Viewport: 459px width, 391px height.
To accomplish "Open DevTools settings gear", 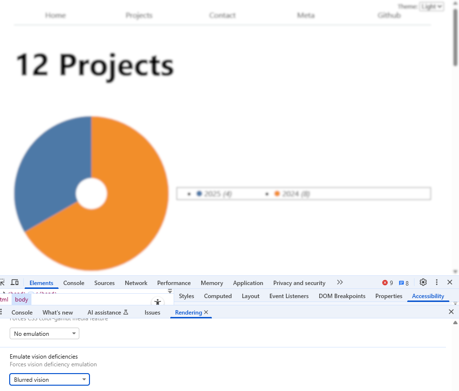I will pyautogui.click(x=423, y=283).
